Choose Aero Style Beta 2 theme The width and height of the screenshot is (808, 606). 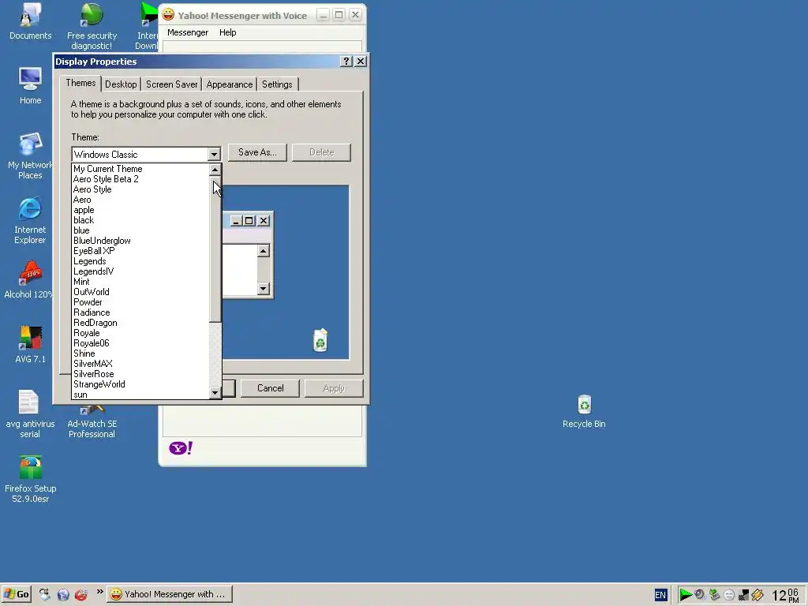[140, 179]
